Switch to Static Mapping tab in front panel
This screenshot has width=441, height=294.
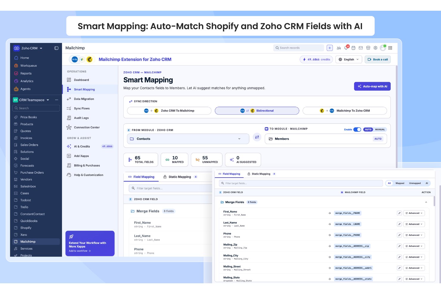point(261,174)
